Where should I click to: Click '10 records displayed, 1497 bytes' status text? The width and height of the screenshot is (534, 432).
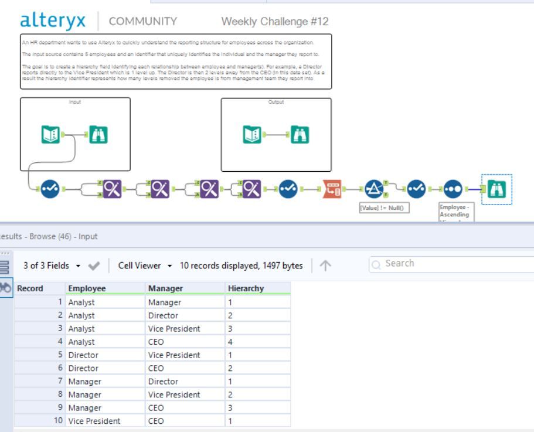241,266
